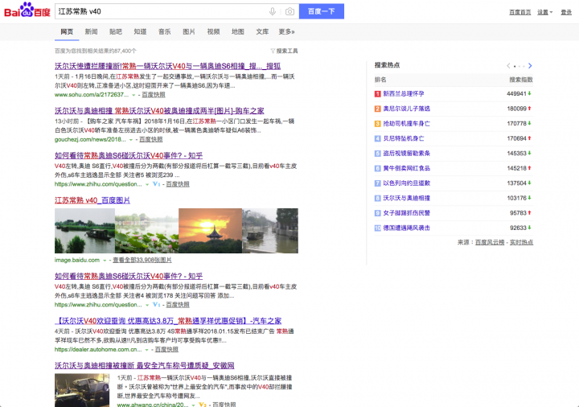
Task: Open the 搜狐 result about 沃尔沃惨遭拦腰撞断
Action: [x=167, y=66]
